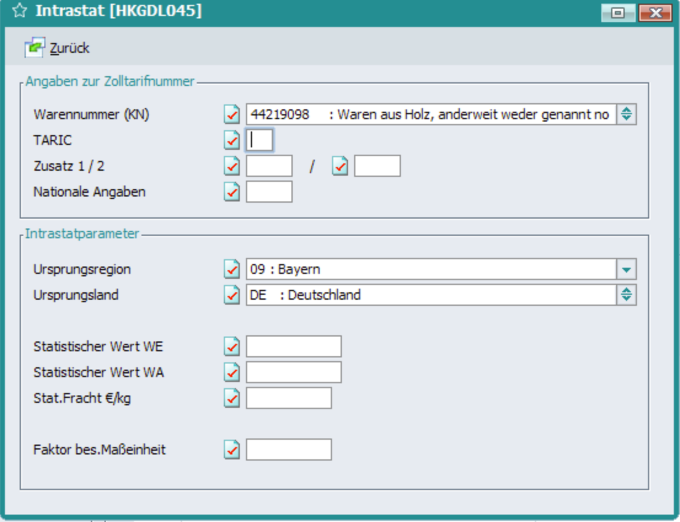Open the Ursprungsregion dropdown arrow
This screenshot has height=522, width=680.
pos(626,269)
